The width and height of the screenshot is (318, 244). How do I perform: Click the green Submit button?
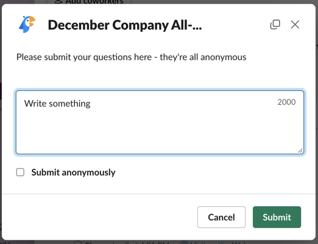pos(277,217)
